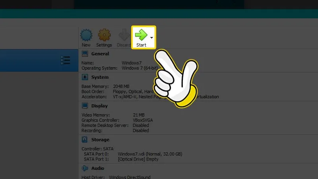The image size is (318, 179).
Task: Click the System section chip icon
Action: [x=85, y=77]
